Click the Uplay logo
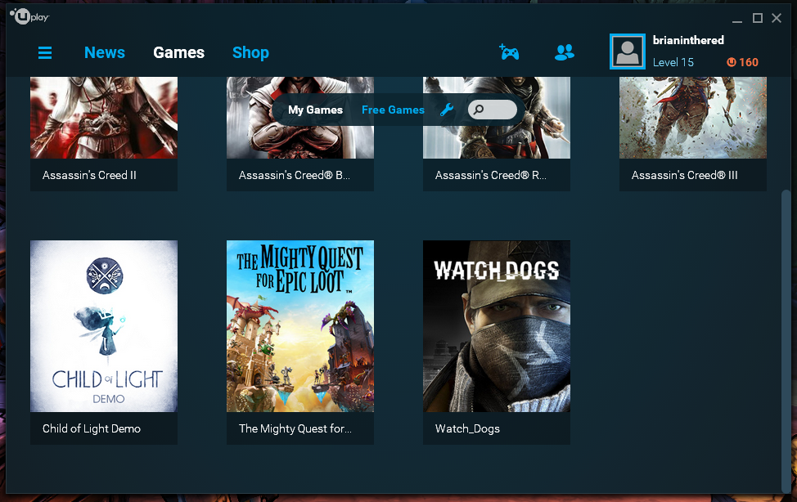Screen dimensions: 797x502 29,17
